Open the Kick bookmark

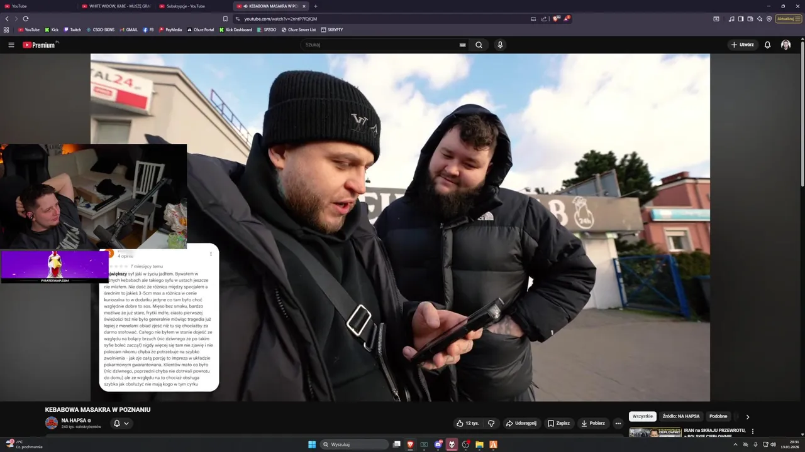coord(52,30)
